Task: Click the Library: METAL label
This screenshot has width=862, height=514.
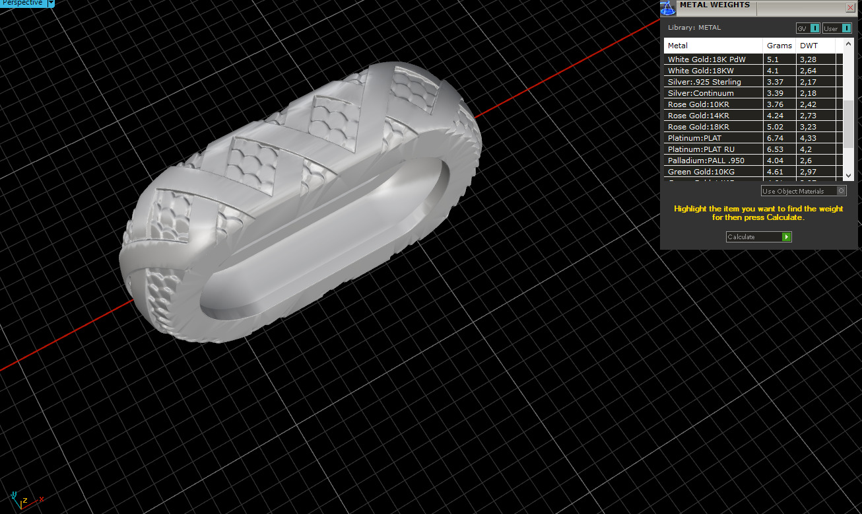Action: point(694,28)
